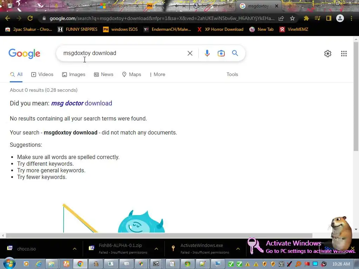Open File Explorer from taskbar

coord(51,264)
